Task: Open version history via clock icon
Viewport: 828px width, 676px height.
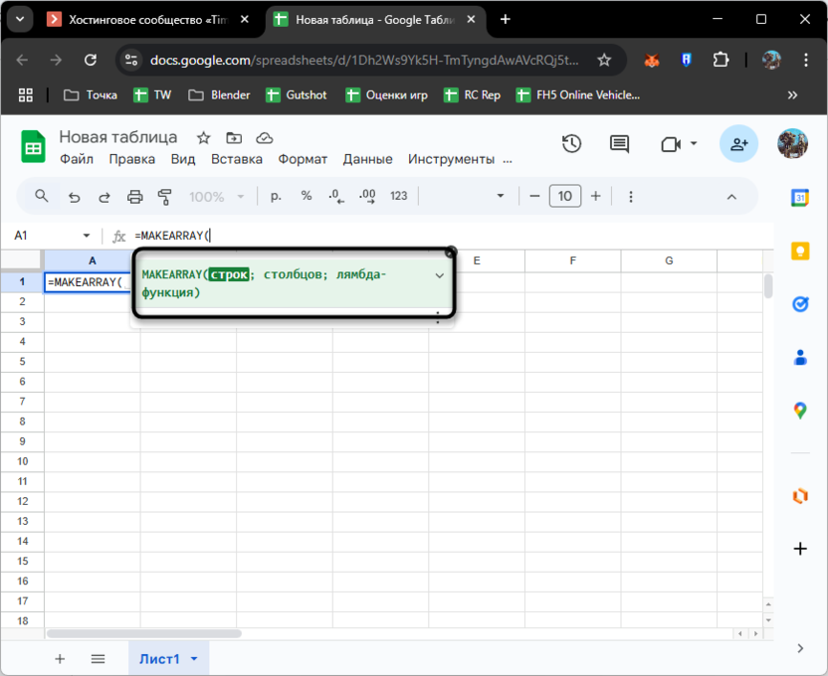Action: pyautogui.click(x=571, y=144)
